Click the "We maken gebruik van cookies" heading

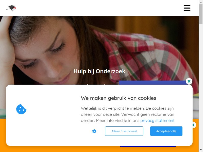[119, 98]
